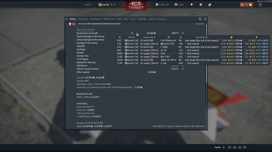Click the Takeoffs row label
The image size is (272, 152).
click(81, 46)
